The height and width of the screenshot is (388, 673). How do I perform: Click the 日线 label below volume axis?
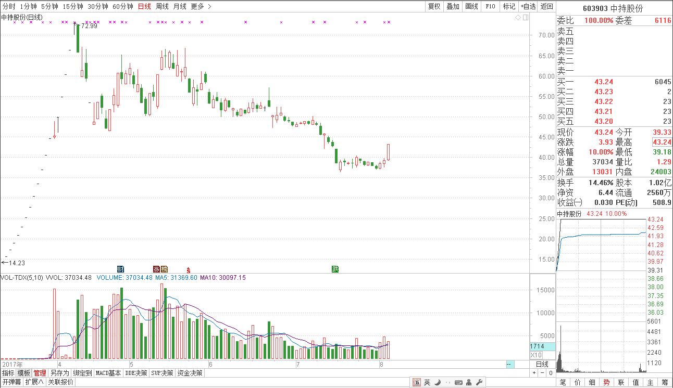(x=542, y=364)
